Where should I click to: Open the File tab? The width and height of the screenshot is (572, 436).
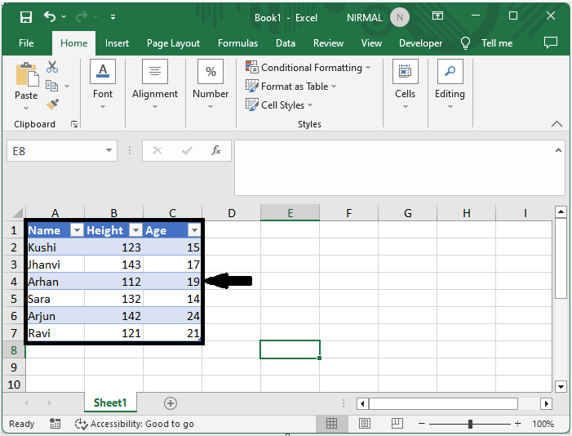26,43
